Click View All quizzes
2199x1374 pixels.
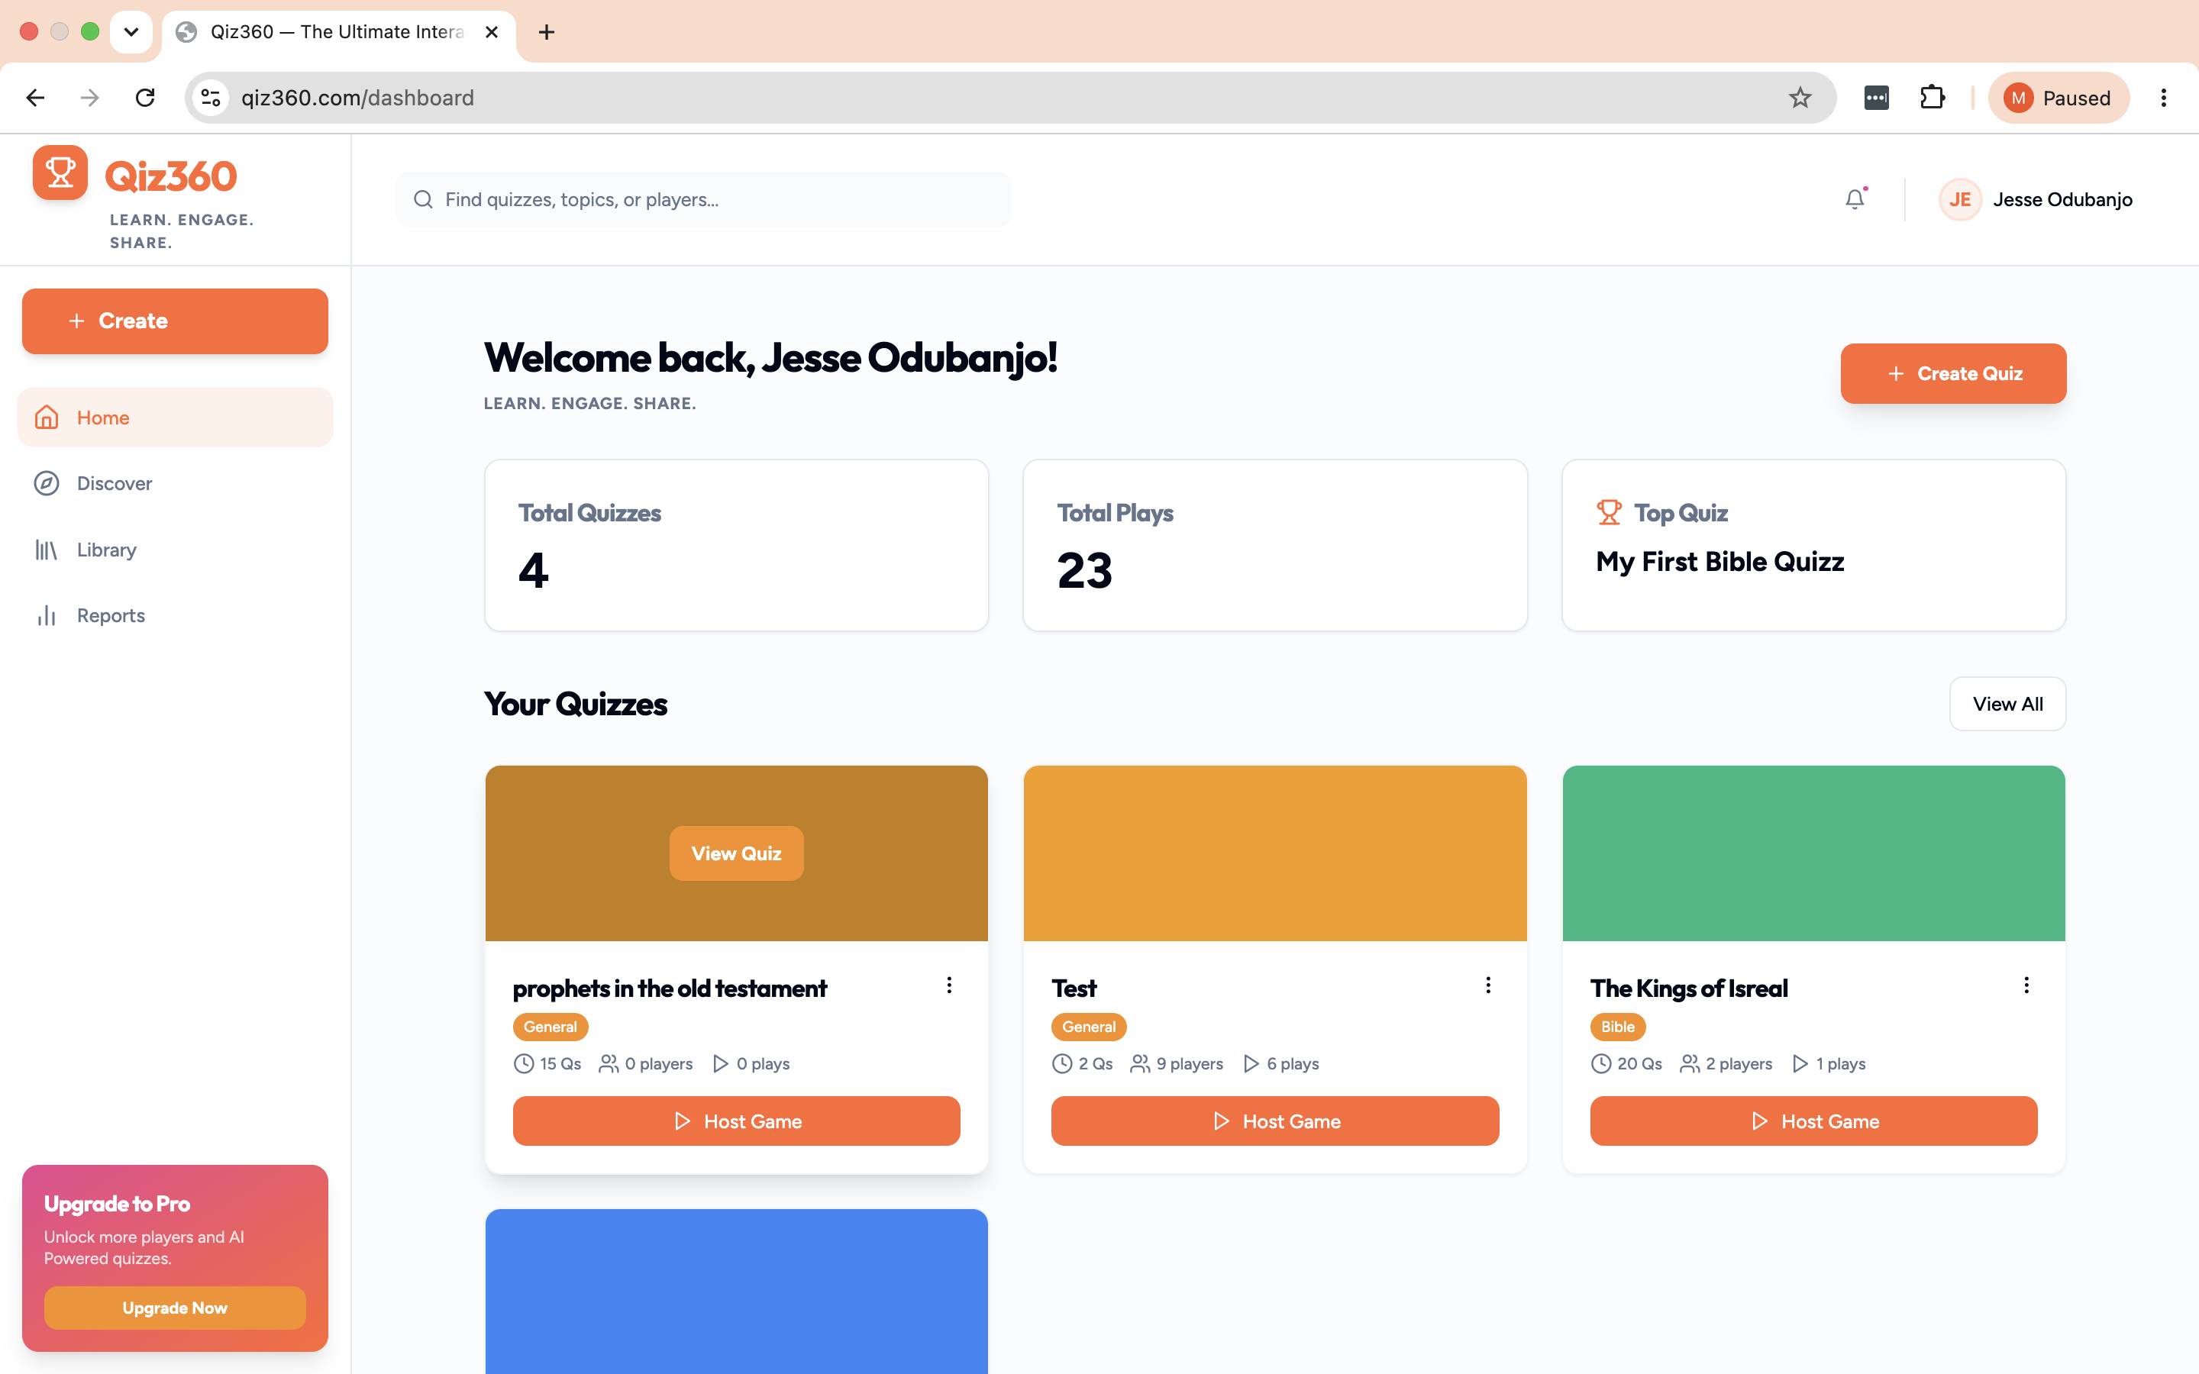point(2007,703)
